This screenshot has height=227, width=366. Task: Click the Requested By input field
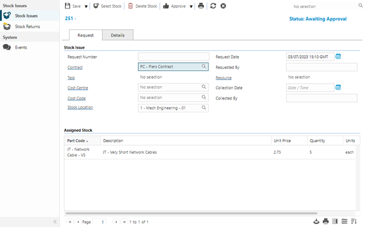click(x=321, y=67)
